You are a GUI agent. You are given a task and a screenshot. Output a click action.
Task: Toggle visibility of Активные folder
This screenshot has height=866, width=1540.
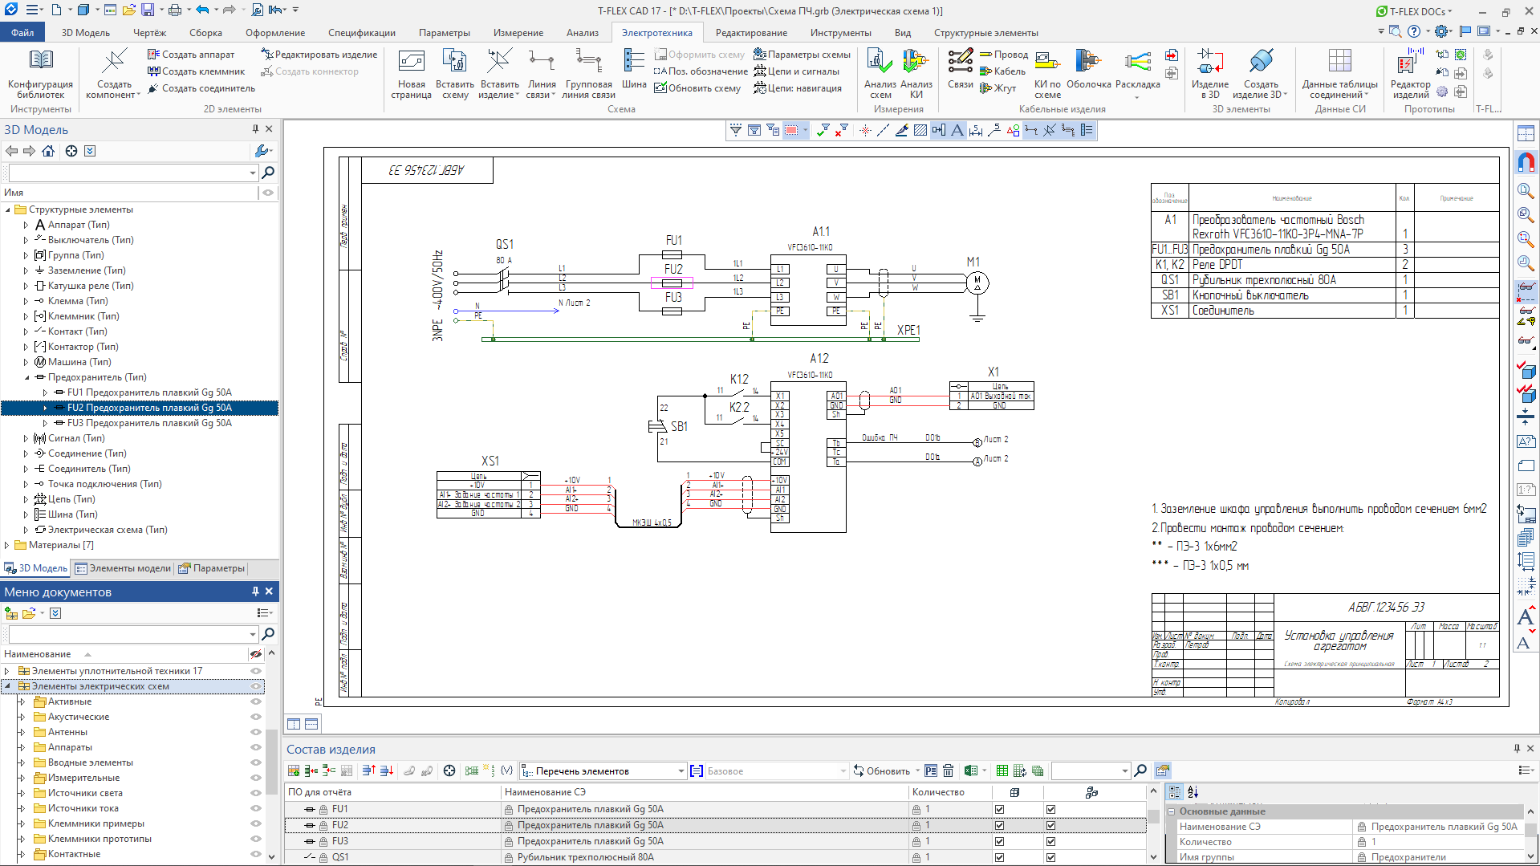point(256,701)
